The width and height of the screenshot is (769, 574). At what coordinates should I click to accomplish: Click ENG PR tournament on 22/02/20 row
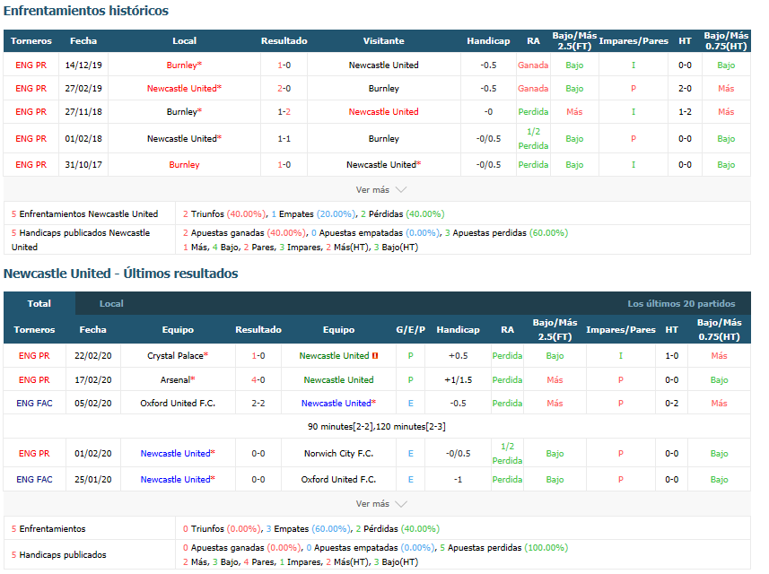34,356
